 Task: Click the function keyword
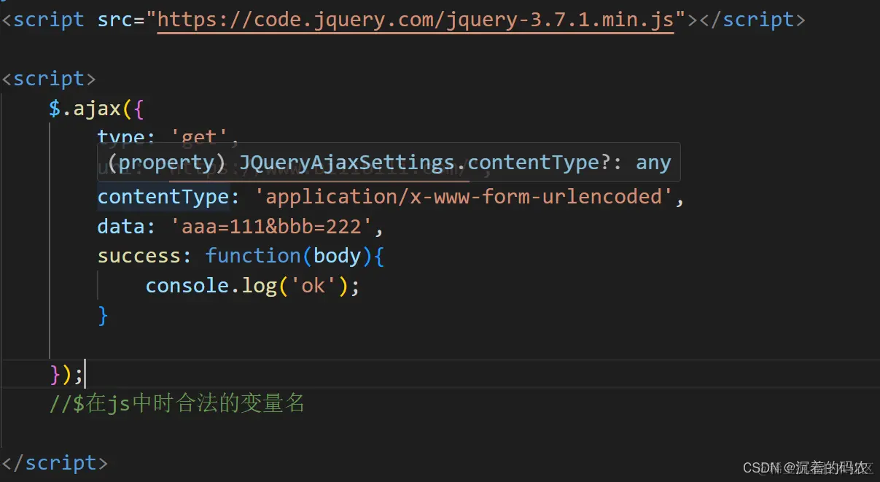253,255
